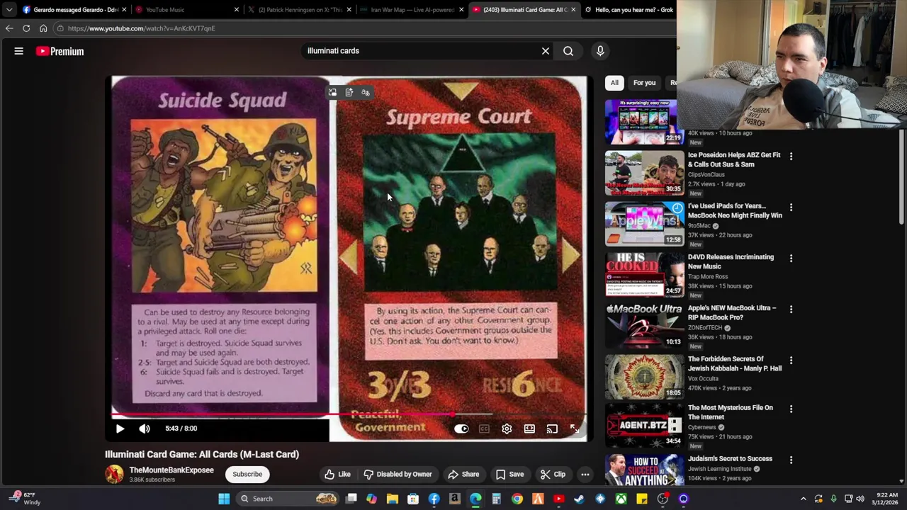
Task: Open browser home page button
Action: 43,28
